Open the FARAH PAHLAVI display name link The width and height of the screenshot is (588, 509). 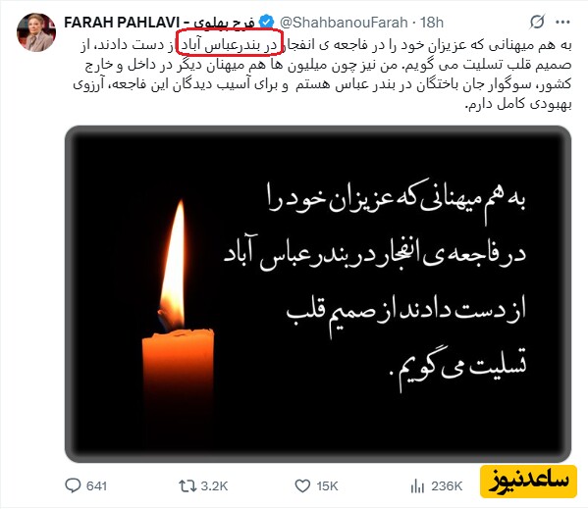(x=159, y=23)
